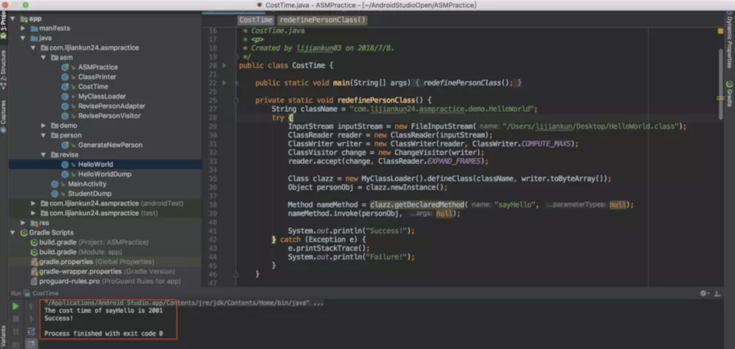This screenshot has height=349, width=735.
Task: Open Run panel settings gear
Action: pos(703,293)
